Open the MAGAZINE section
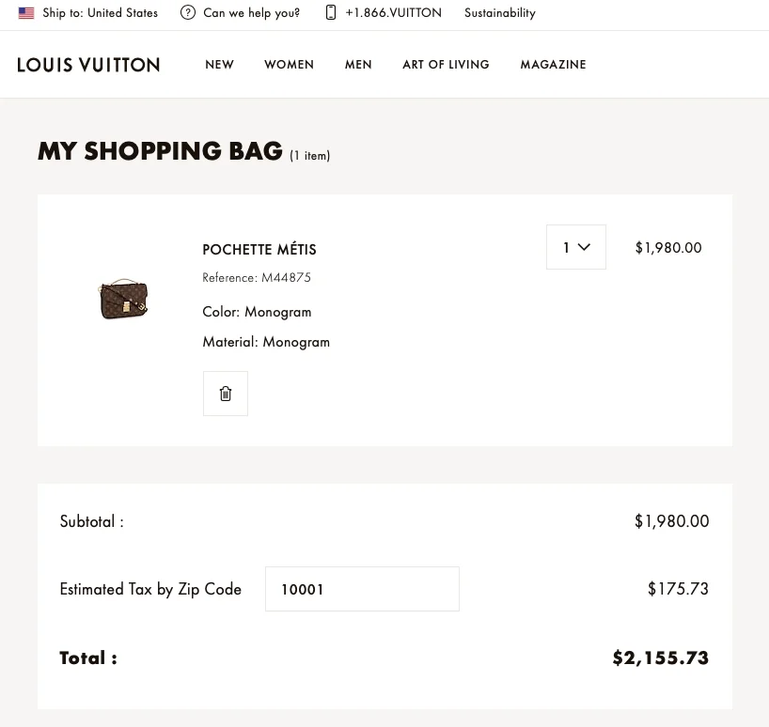 [x=553, y=65]
